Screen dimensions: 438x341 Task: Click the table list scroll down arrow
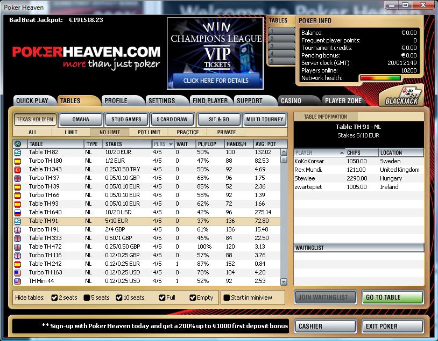coord(284,281)
